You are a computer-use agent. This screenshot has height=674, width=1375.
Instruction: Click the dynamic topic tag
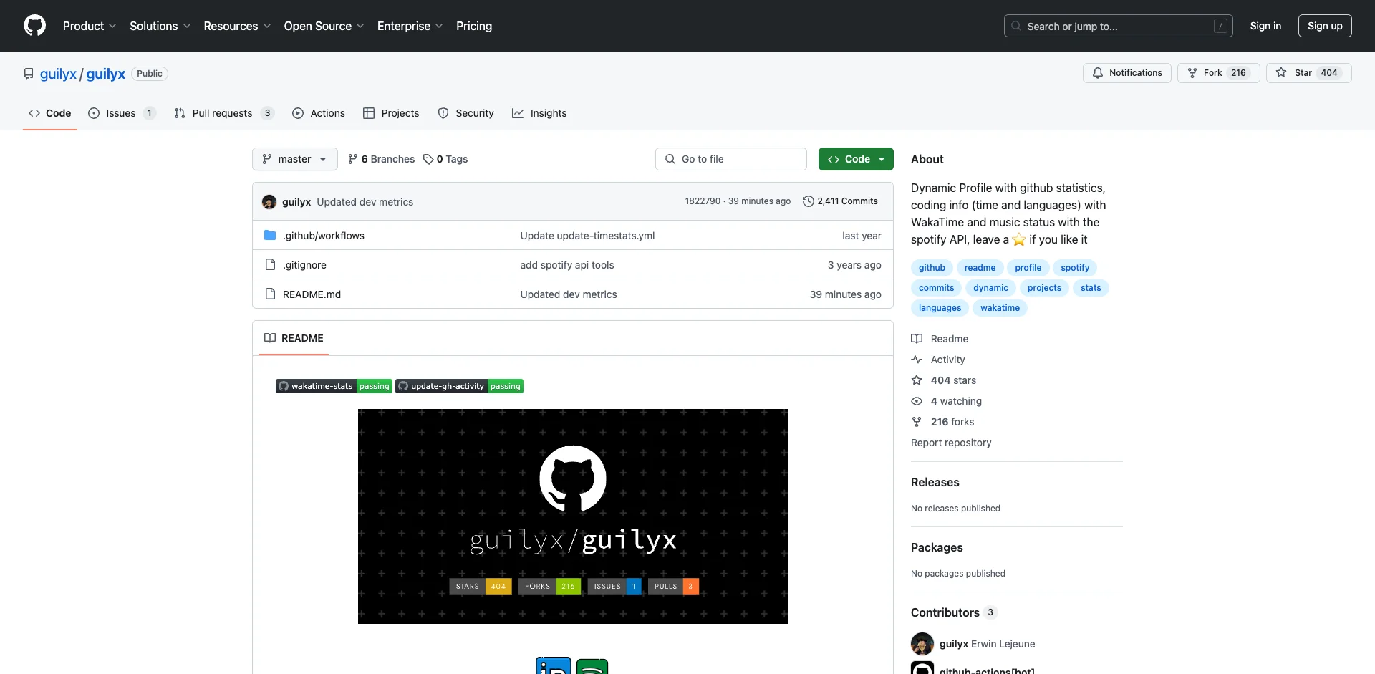[990, 288]
